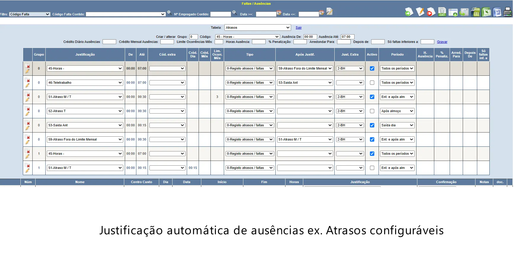Click the faded table with green return arrow icon
The height and width of the screenshot is (268, 514).
464,12
